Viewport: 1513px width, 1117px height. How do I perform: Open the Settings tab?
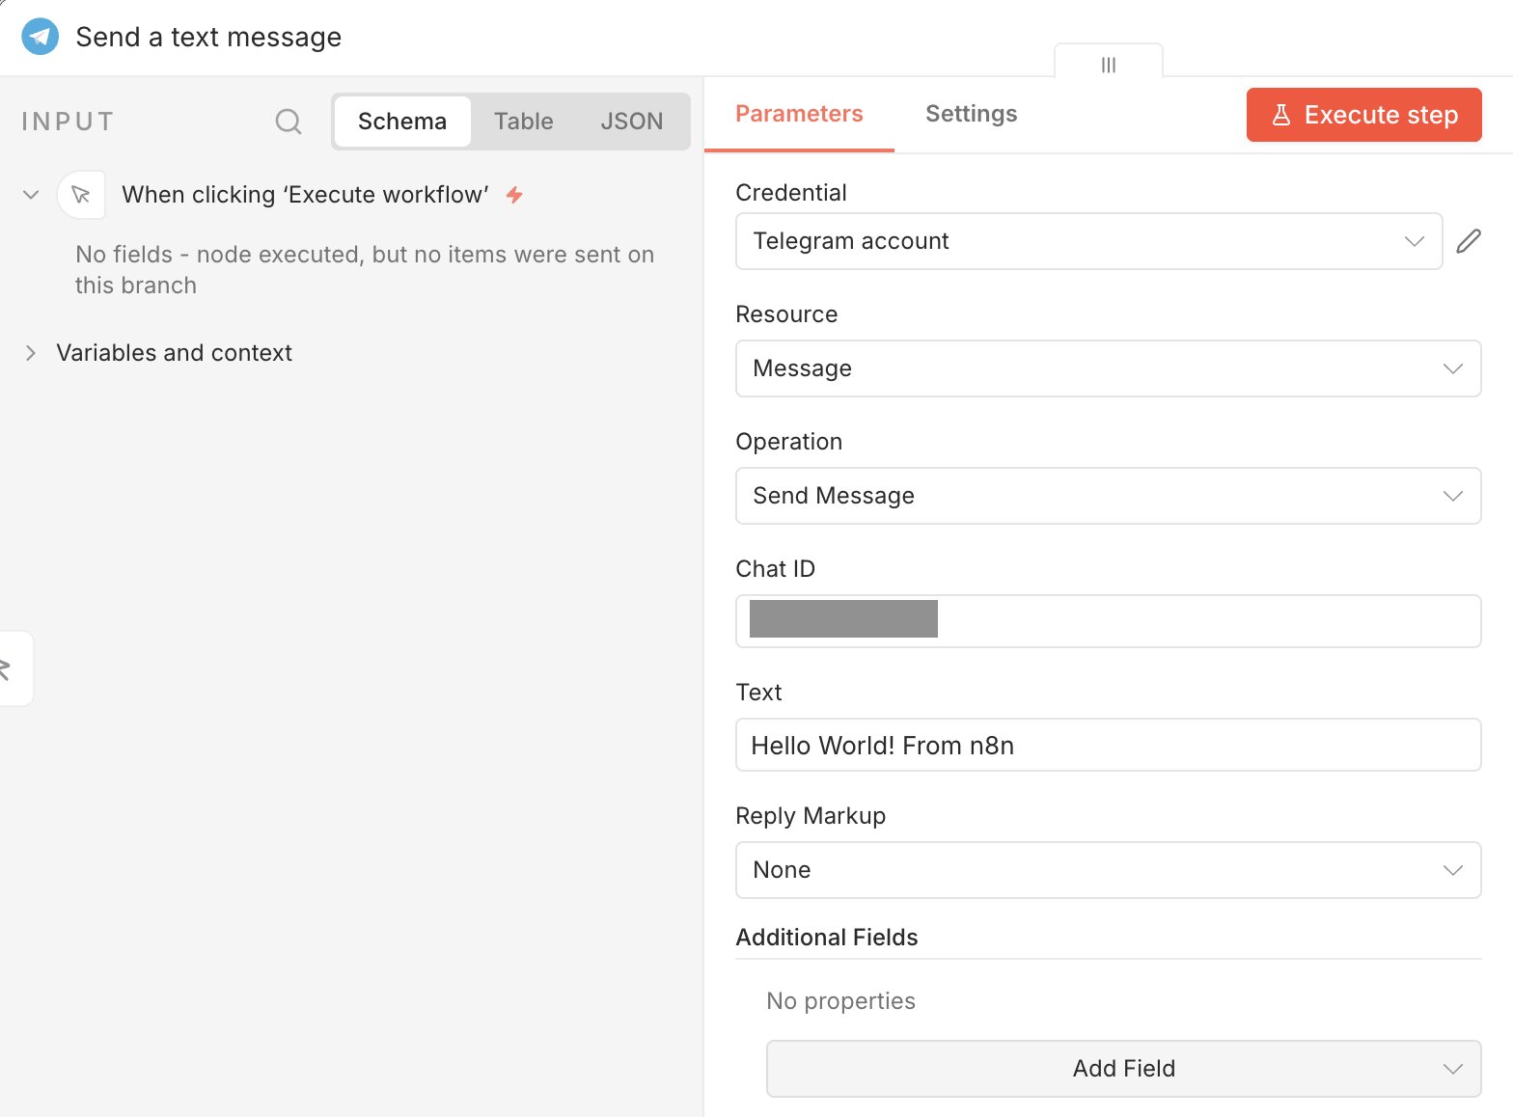[x=971, y=114]
